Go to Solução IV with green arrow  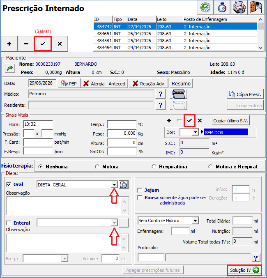[244, 270]
